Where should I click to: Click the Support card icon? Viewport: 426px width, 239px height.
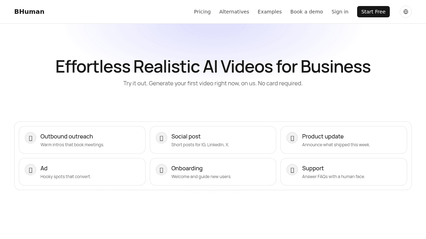point(292,170)
